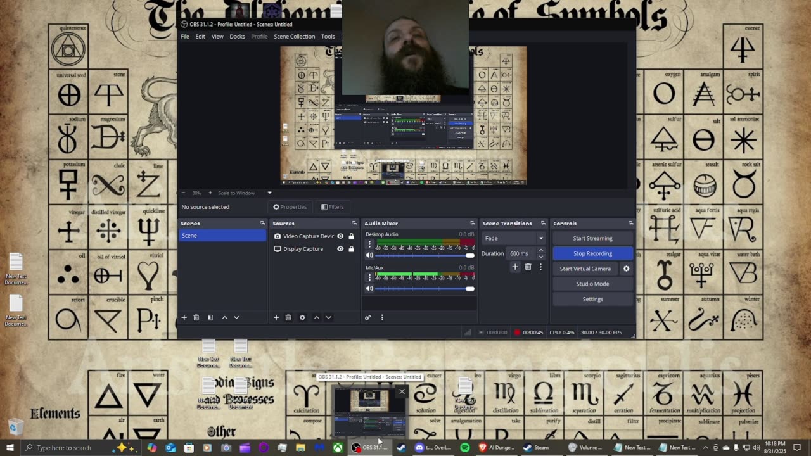811x456 pixels.
Task: Open source properties gear in Sources dock
Action: click(x=302, y=317)
